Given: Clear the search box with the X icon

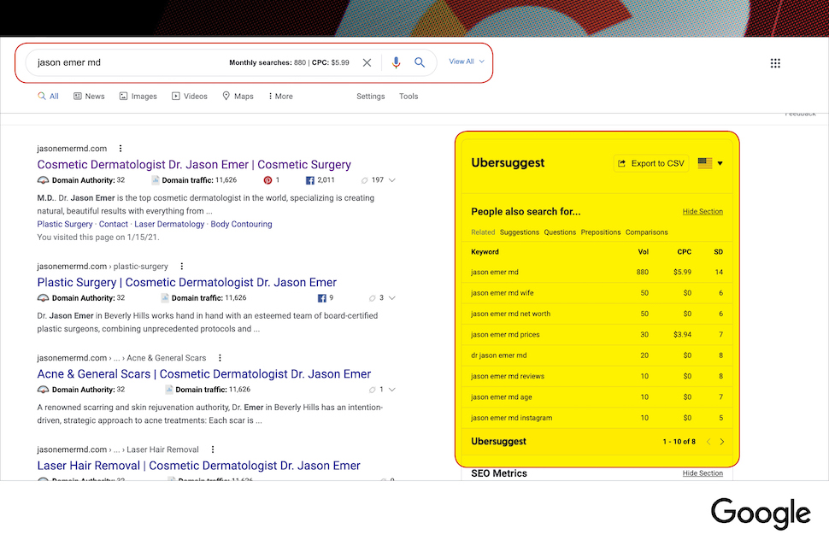Looking at the screenshot, I should click(367, 62).
